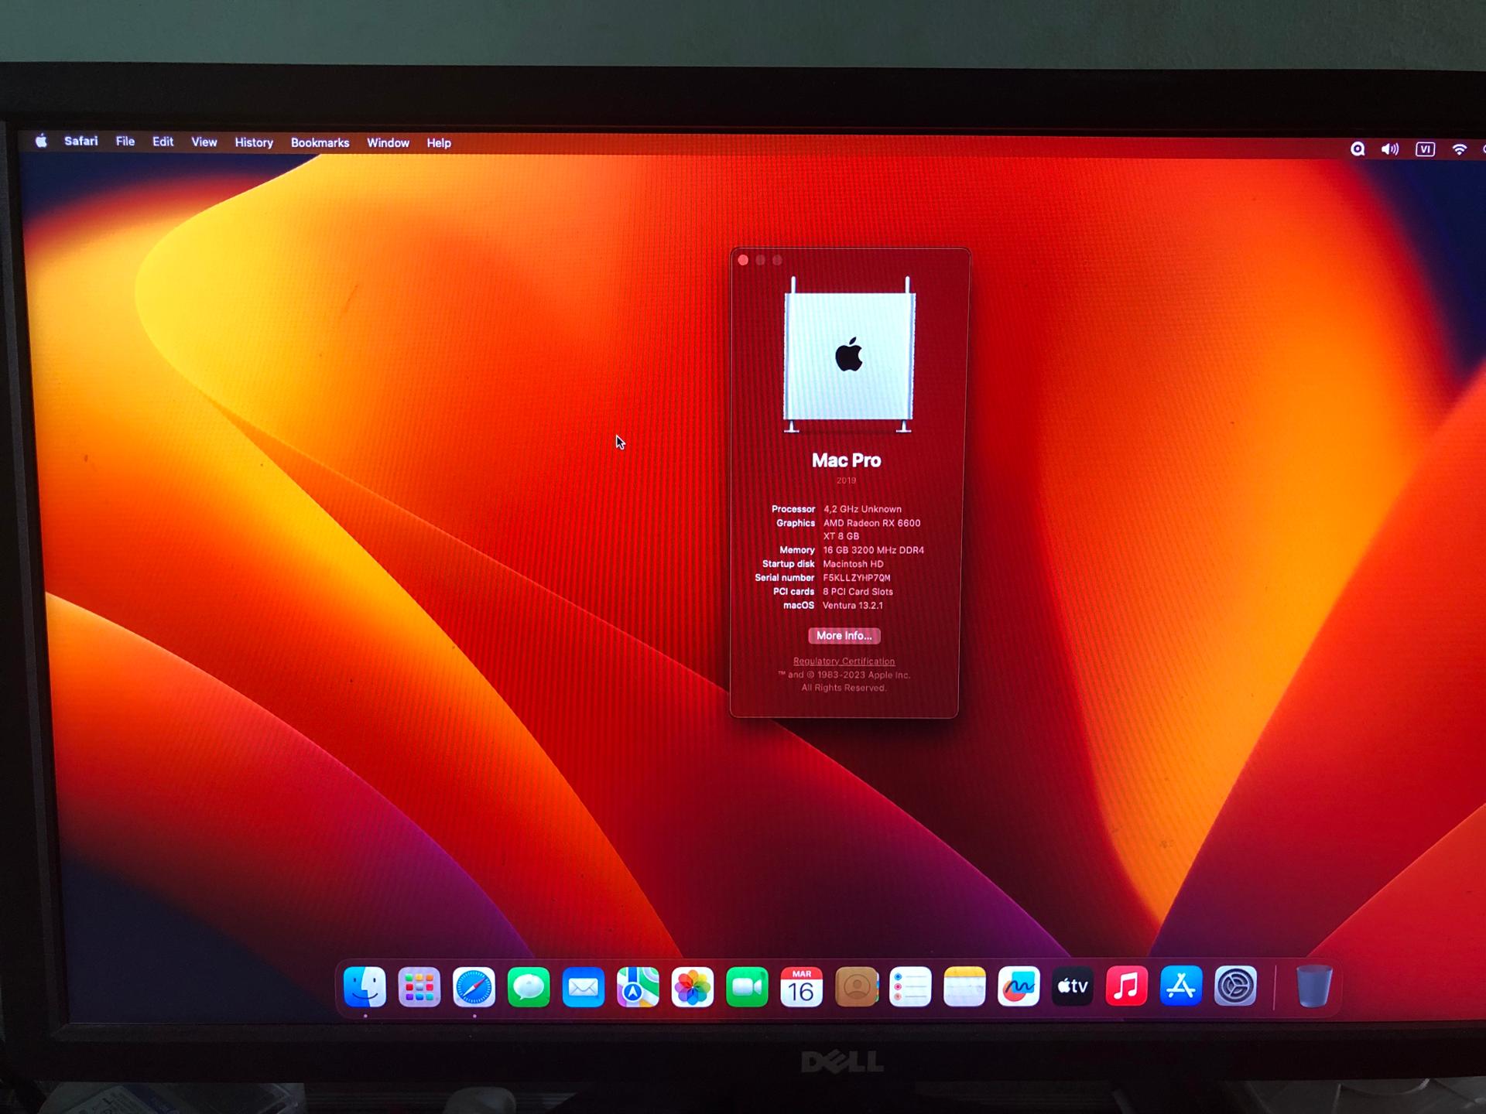
Task: Click the macOS version Ventura 13.2.1
Action: 853,606
